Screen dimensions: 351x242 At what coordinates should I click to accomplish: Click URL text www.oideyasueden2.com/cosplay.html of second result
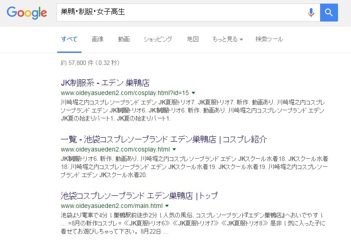pyautogui.click(x=115, y=149)
